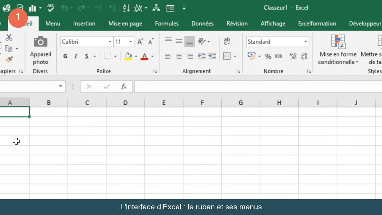The width and height of the screenshot is (382, 215).
Task: Expand the borders dropdown arrow
Action: (x=115, y=56)
